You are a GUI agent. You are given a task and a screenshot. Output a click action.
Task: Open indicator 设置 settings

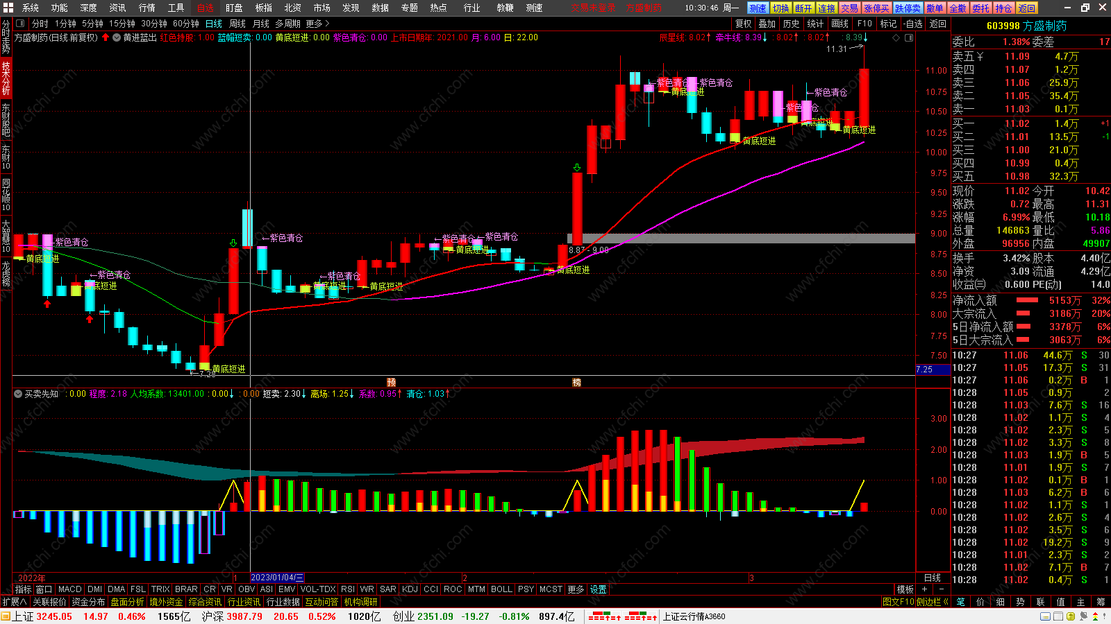point(599,589)
